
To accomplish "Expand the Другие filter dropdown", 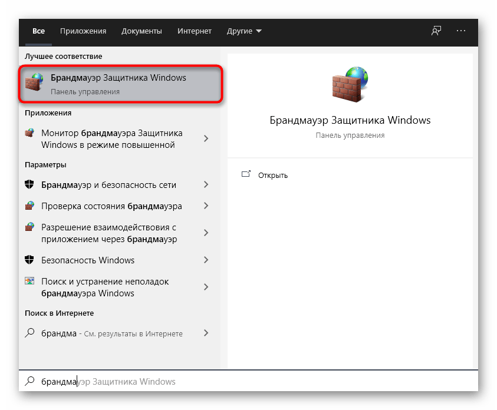I will click(x=243, y=31).
